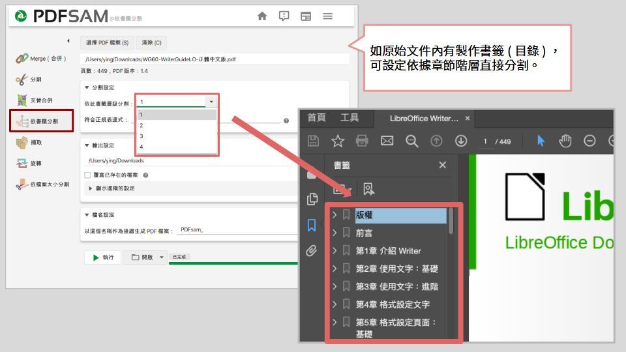This screenshot has width=626, height=352.
Task: Open the PDFsam hamburger menu
Action: pos(328,16)
